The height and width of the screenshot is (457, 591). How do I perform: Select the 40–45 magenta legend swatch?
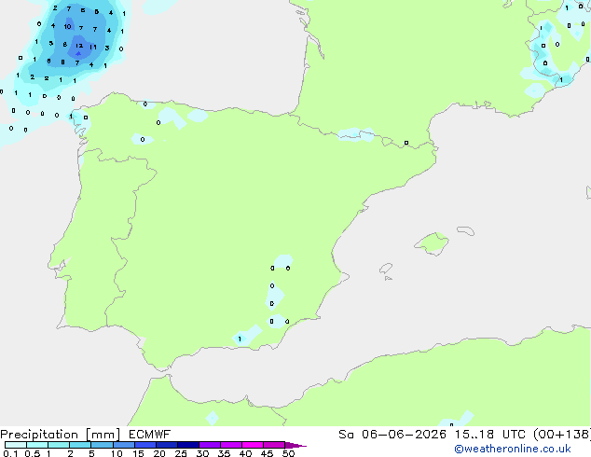[x=253, y=445]
